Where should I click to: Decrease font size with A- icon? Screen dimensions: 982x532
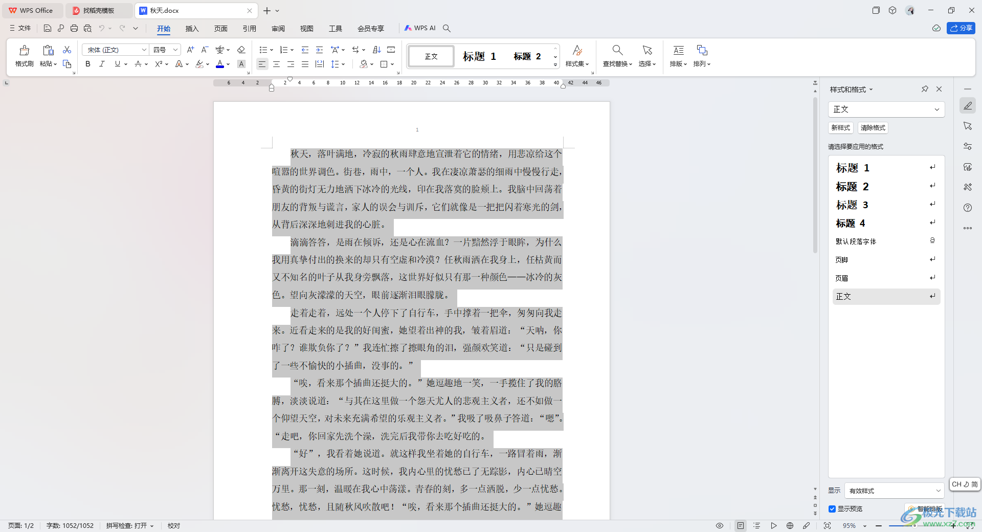coord(205,50)
